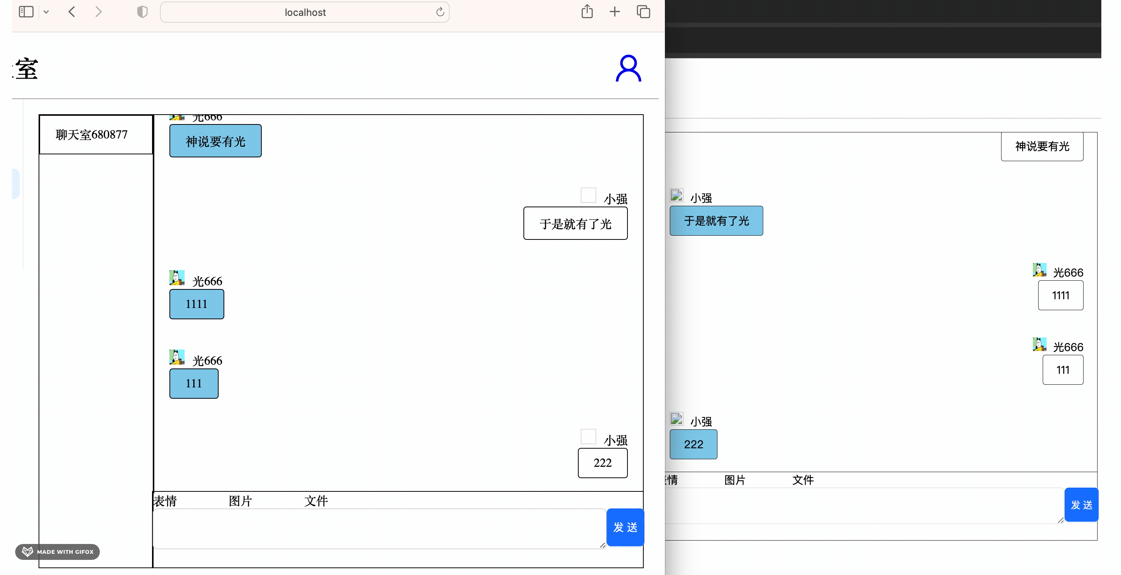Screen dimensions: 1121x575
Task: Open a new tab with plus icon
Action: click(615, 12)
